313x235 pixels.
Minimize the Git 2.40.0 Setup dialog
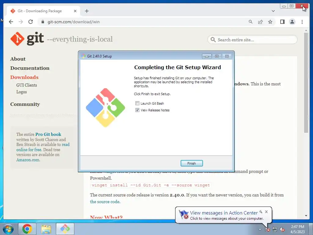pyautogui.click(x=207, y=56)
